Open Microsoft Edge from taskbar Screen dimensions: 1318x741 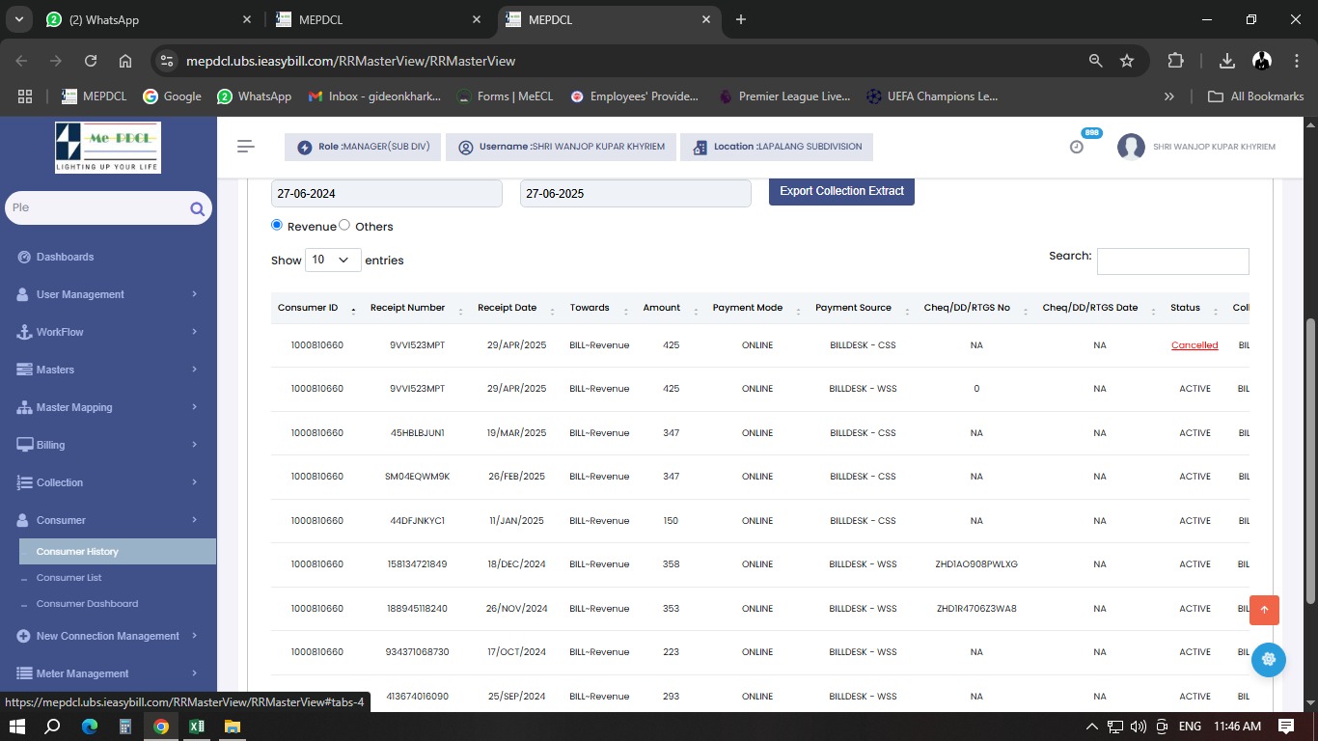[90, 727]
